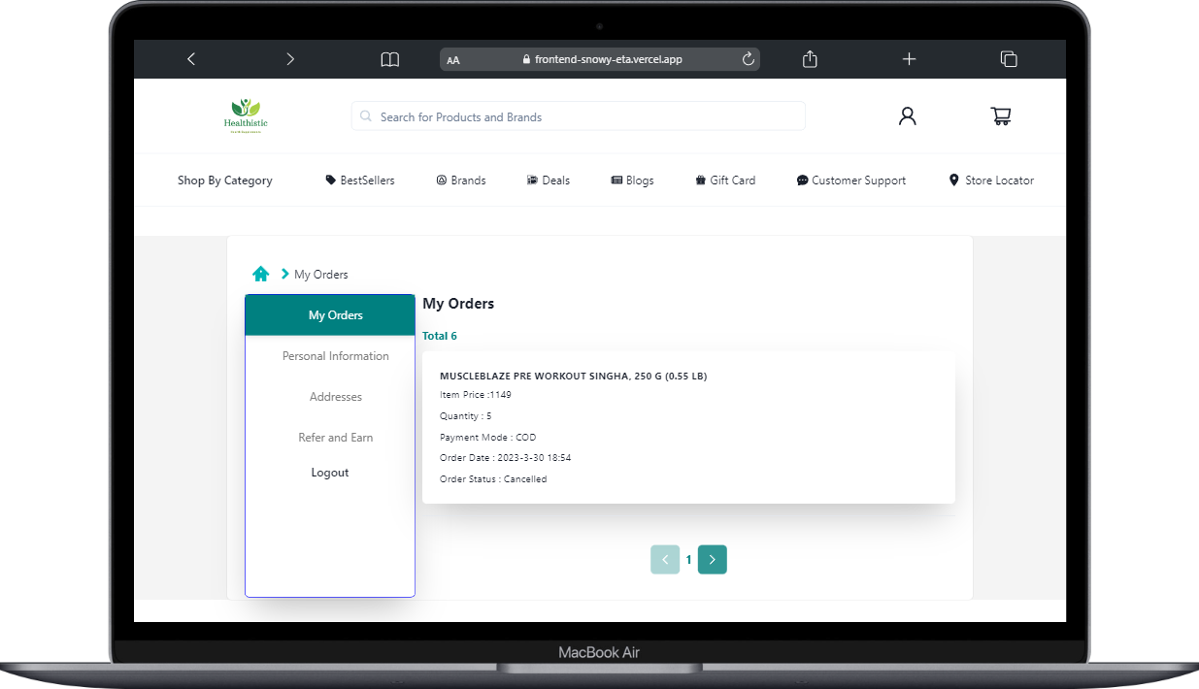
Task: Click the Healthistic logo
Action: point(246,116)
